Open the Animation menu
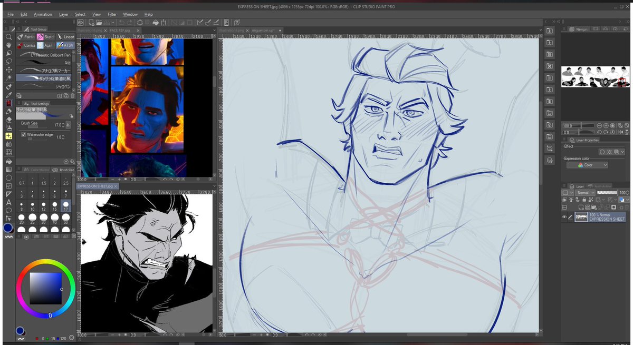The image size is (633, 345). [x=43, y=14]
